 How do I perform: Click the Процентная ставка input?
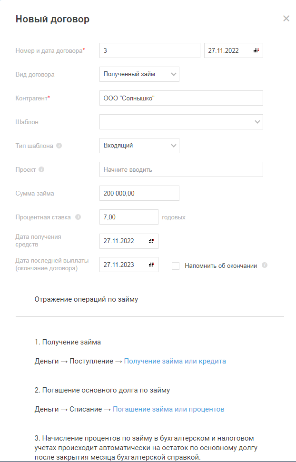(128, 217)
